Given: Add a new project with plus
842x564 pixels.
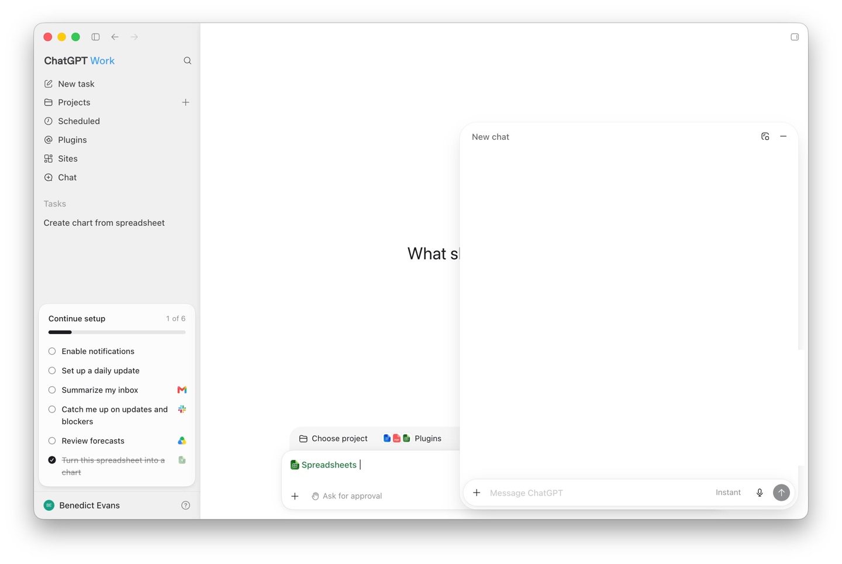Looking at the screenshot, I should pyautogui.click(x=185, y=102).
